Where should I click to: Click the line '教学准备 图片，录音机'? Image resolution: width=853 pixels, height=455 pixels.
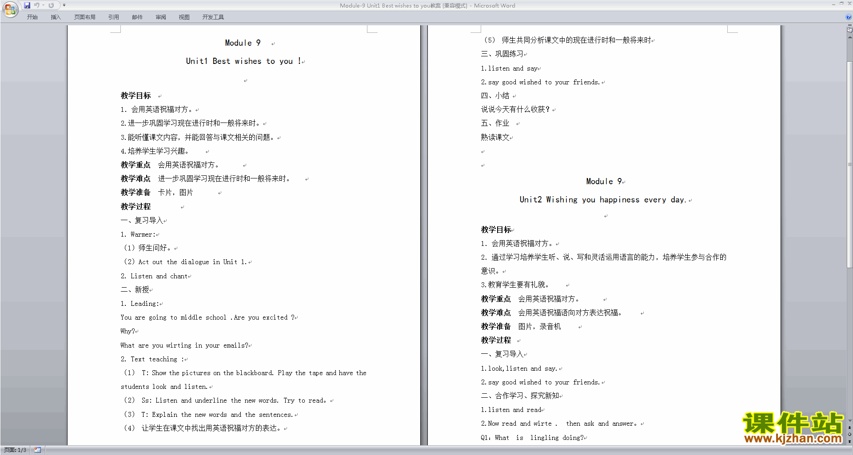[521, 327]
